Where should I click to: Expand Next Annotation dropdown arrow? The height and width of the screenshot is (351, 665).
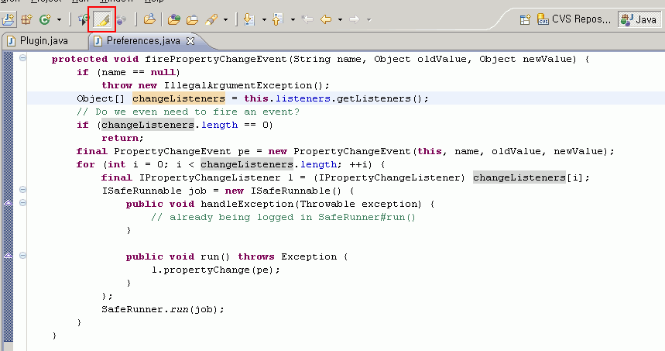click(263, 19)
